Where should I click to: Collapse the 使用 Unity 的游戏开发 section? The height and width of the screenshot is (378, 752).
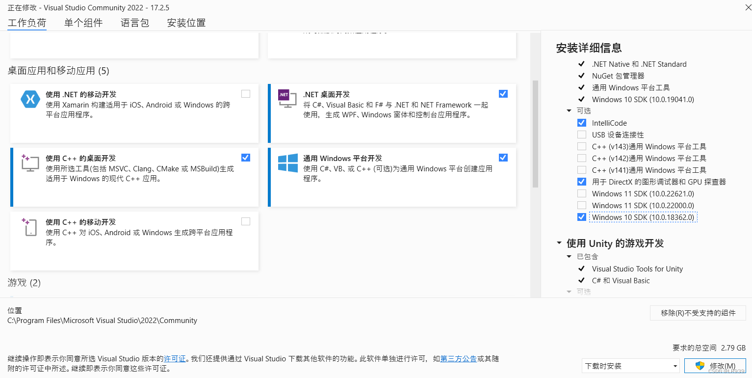[559, 243]
